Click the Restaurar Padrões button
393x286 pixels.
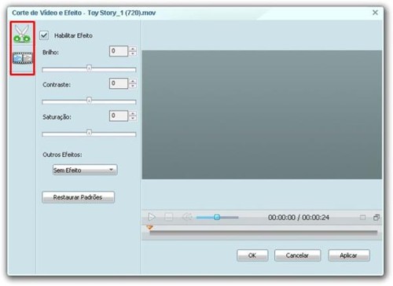click(x=78, y=197)
